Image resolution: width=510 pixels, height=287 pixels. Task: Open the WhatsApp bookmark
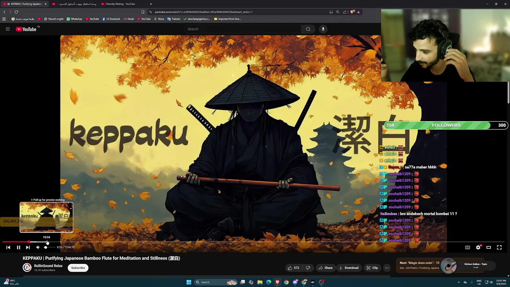coord(74,19)
